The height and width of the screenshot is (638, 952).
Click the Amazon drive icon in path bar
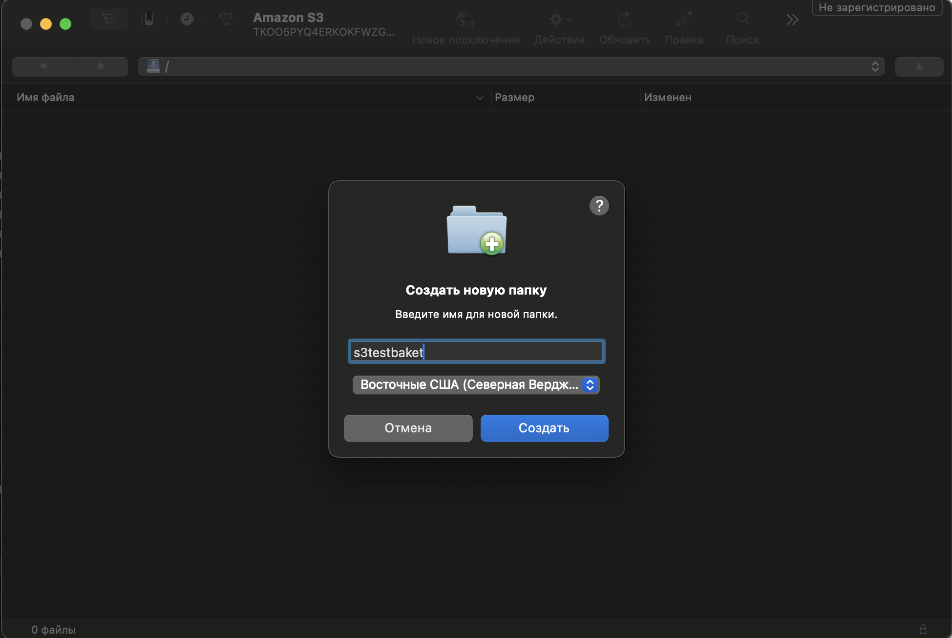point(153,66)
